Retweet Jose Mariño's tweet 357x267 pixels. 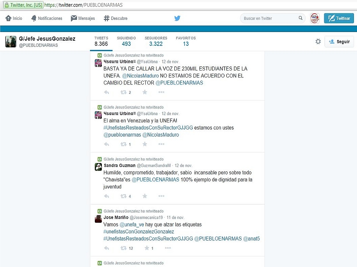click(123, 248)
